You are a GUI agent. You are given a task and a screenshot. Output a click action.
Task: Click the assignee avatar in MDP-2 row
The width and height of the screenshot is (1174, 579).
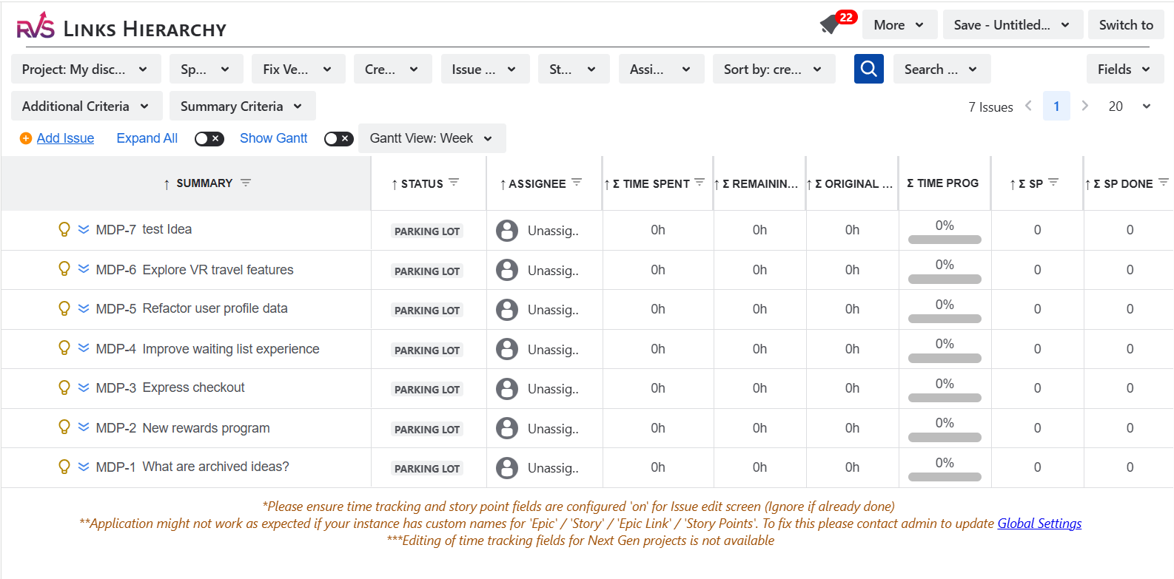(x=507, y=428)
